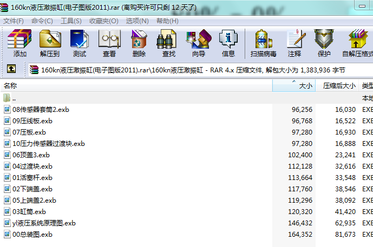Image resolution: width=373 pixels, height=247 pixels.
Task: Click packed size value 16,522
Action: tap(345, 121)
